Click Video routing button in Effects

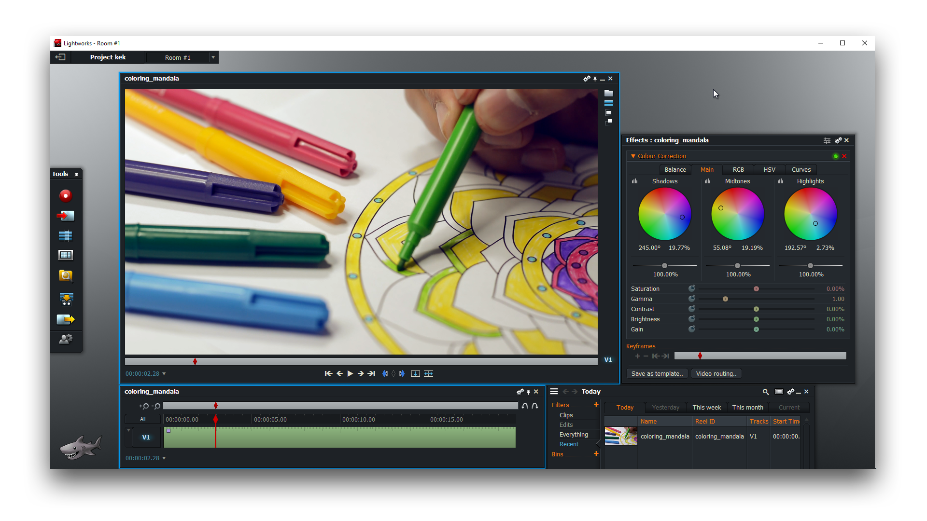click(716, 373)
